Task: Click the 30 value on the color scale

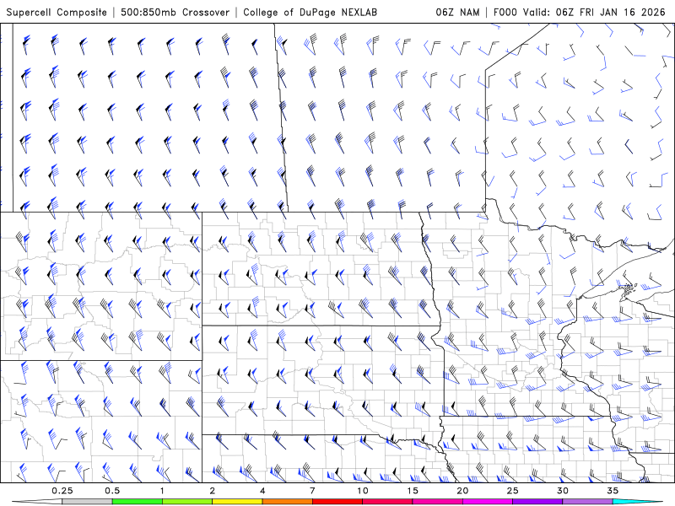Action: (x=563, y=491)
